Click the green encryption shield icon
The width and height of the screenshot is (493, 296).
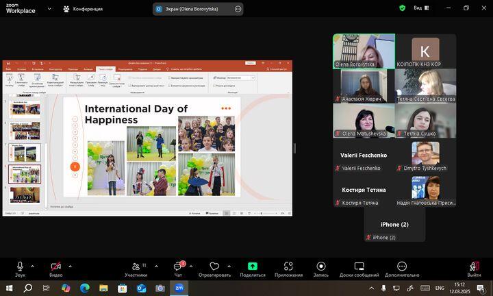(402, 8)
